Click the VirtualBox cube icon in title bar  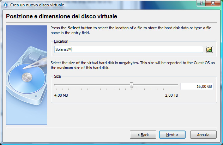(4, 5)
